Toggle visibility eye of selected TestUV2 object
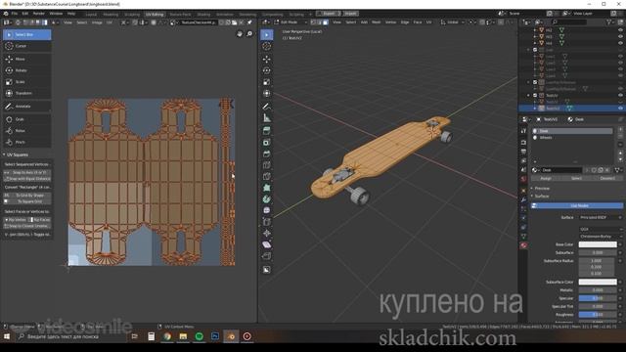This screenshot has width=626, height=352. click(620, 109)
